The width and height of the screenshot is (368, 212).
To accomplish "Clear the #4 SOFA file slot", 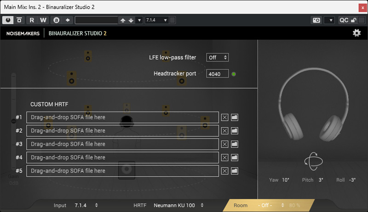I will [x=224, y=157].
